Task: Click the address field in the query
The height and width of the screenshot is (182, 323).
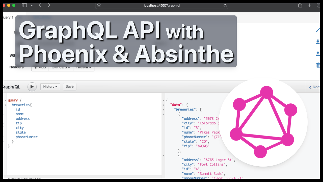Action: pos(23,119)
